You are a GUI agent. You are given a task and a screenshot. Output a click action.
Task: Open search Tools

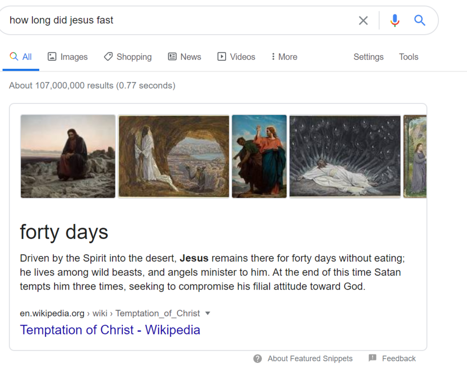[409, 57]
